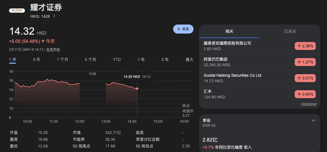Viewport: 327px width, 152px height.
Task: Click the 2.82亿 revenue figure
Action: pyautogui.click(x=210, y=140)
